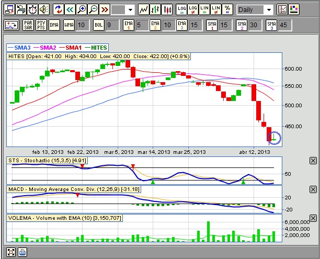The height and width of the screenshot is (259, 320).
Task: Toggle LOG scale with equal sign
Action: click(x=181, y=9)
